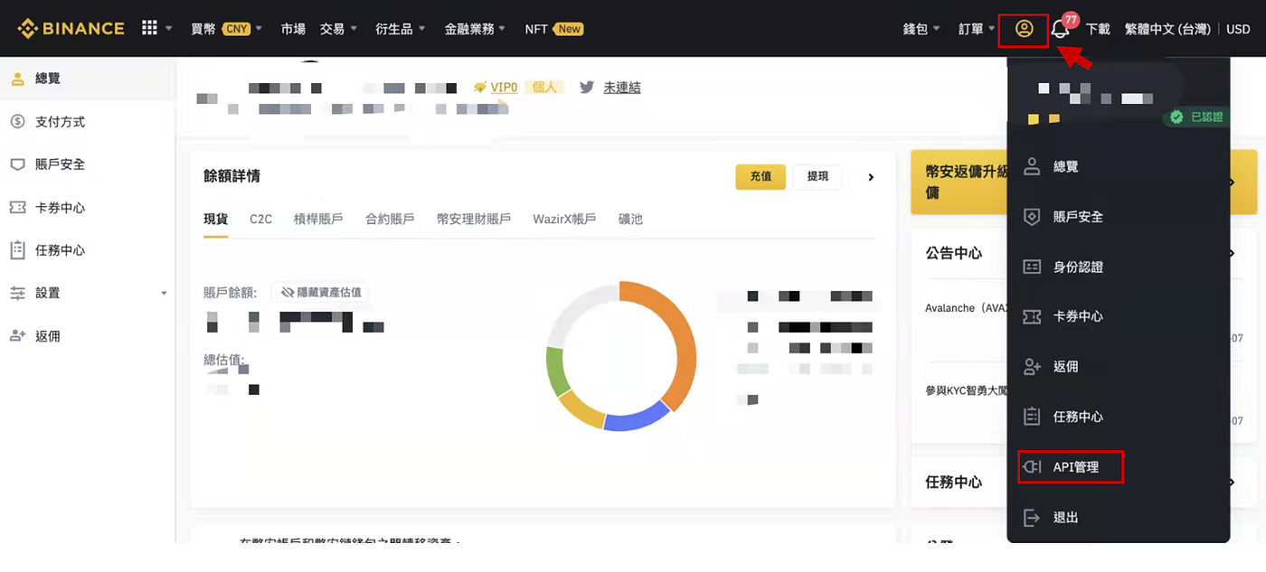Expand the 設置 arrow in left sidebar
This screenshot has height=572, width=1266.
164,294
